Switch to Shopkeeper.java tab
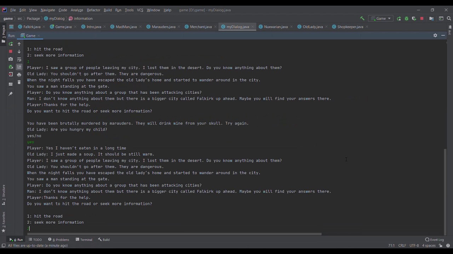Viewport: 453px width, 254px height. coord(350,27)
